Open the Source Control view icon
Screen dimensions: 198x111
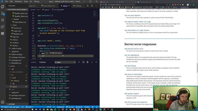(x=2, y=13)
